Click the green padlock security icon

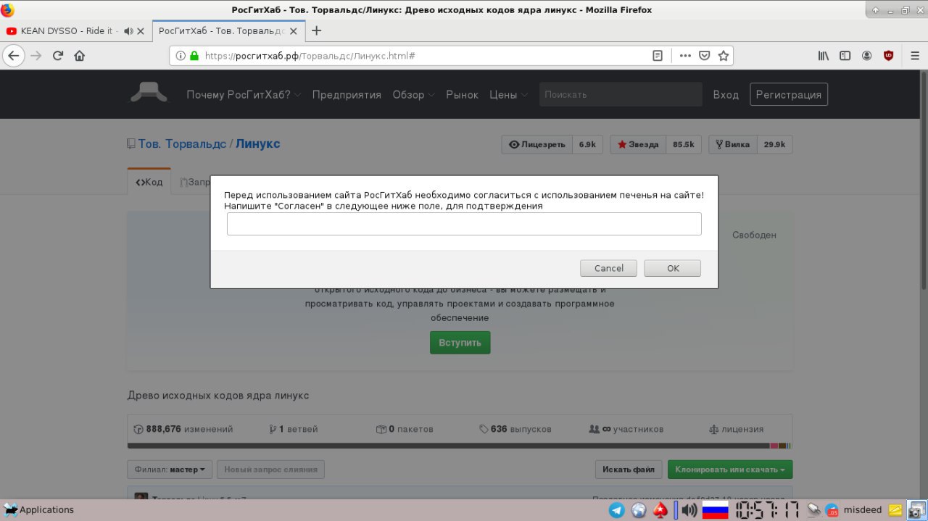pyautogui.click(x=194, y=56)
